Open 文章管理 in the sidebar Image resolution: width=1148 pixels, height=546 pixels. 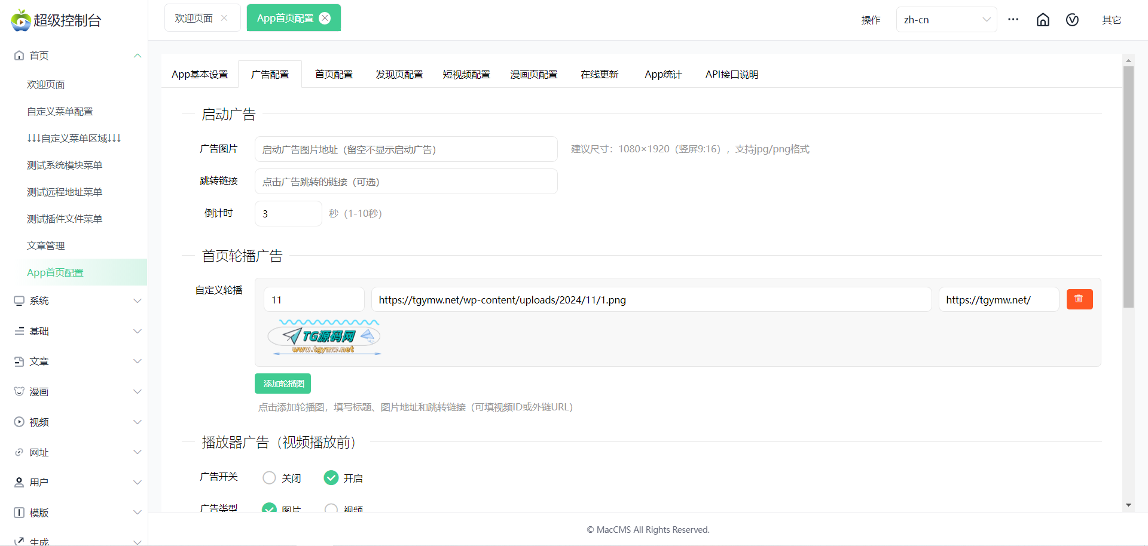[x=46, y=246]
